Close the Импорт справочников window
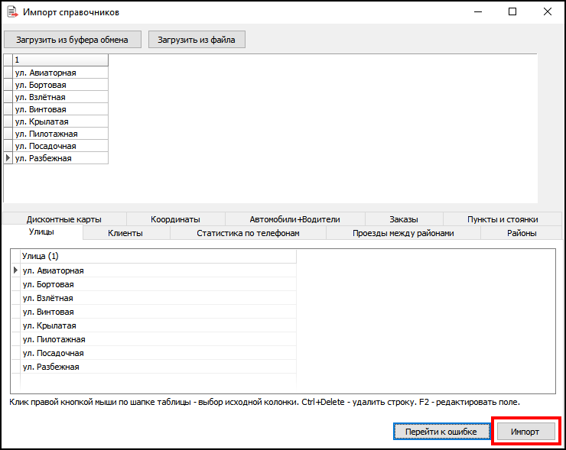Viewport: 566px width, 450px height. click(x=547, y=12)
